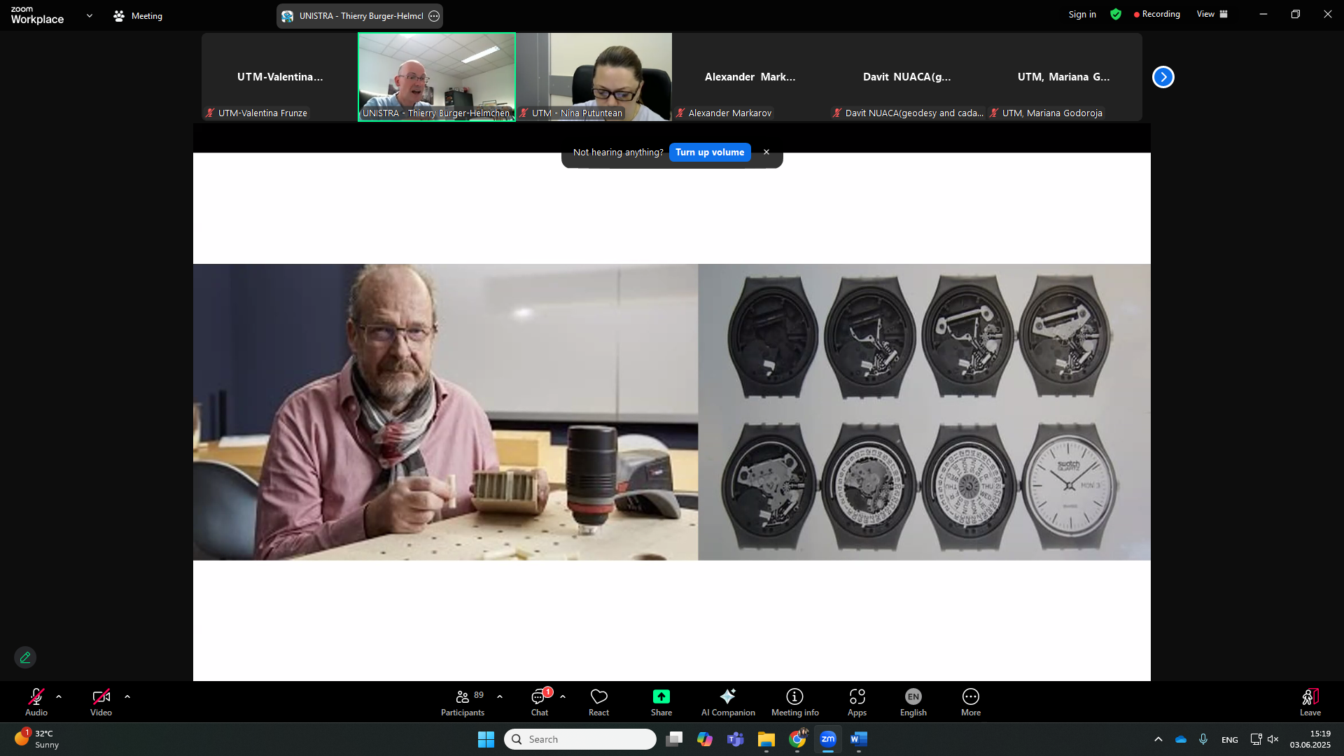Expand audio options arrow next to Audio
The image size is (1344, 756).
(x=59, y=696)
